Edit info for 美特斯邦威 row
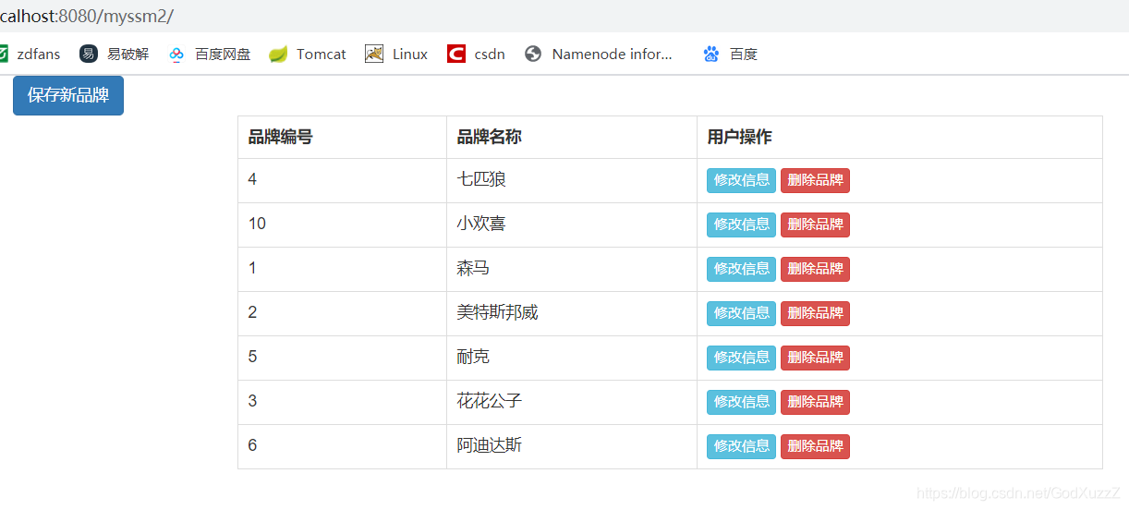Viewport: 1129px width, 510px height. point(741,313)
